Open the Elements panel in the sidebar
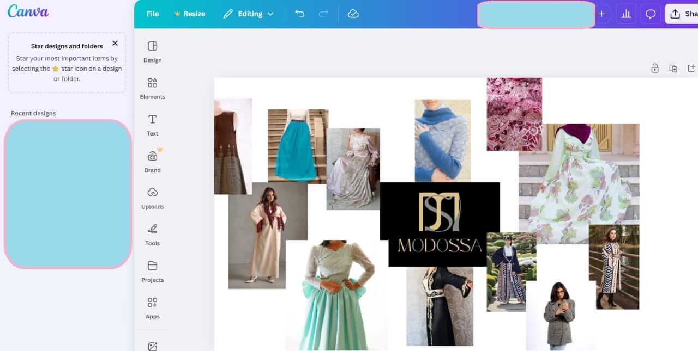698x351 pixels. coord(152,88)
